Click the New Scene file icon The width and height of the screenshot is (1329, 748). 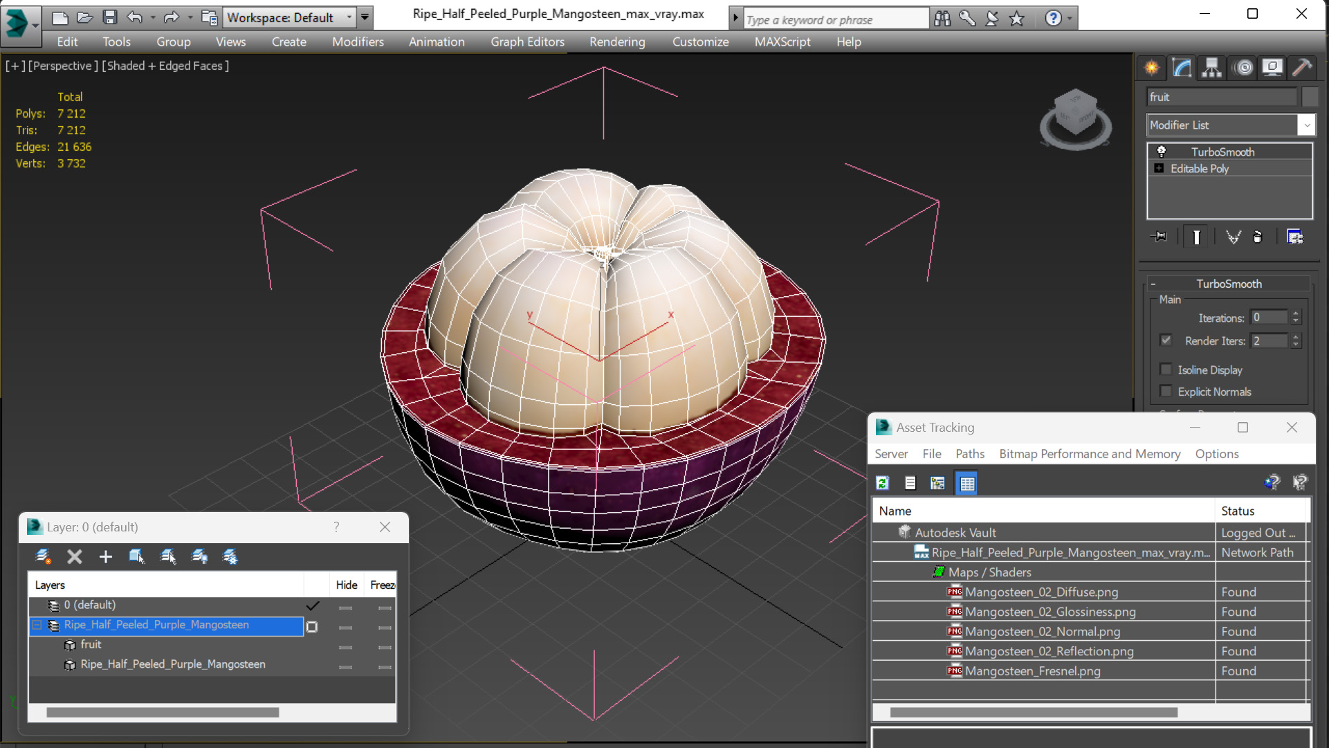coord(60,17)
